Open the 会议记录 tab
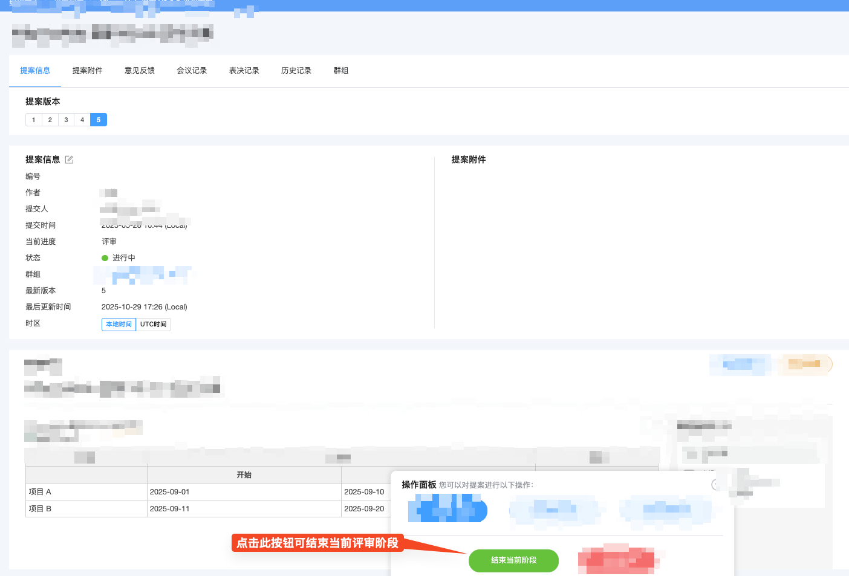This screenshot has width=849, height=576. (192, 70)
